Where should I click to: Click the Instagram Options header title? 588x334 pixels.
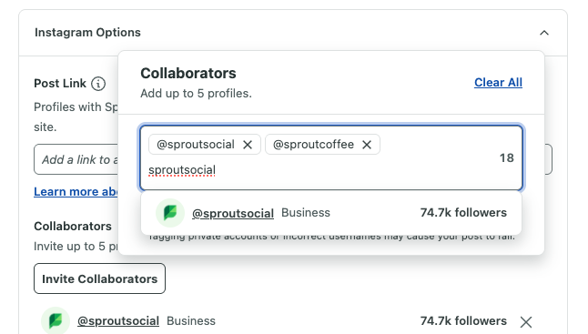(x=87, y=33)
